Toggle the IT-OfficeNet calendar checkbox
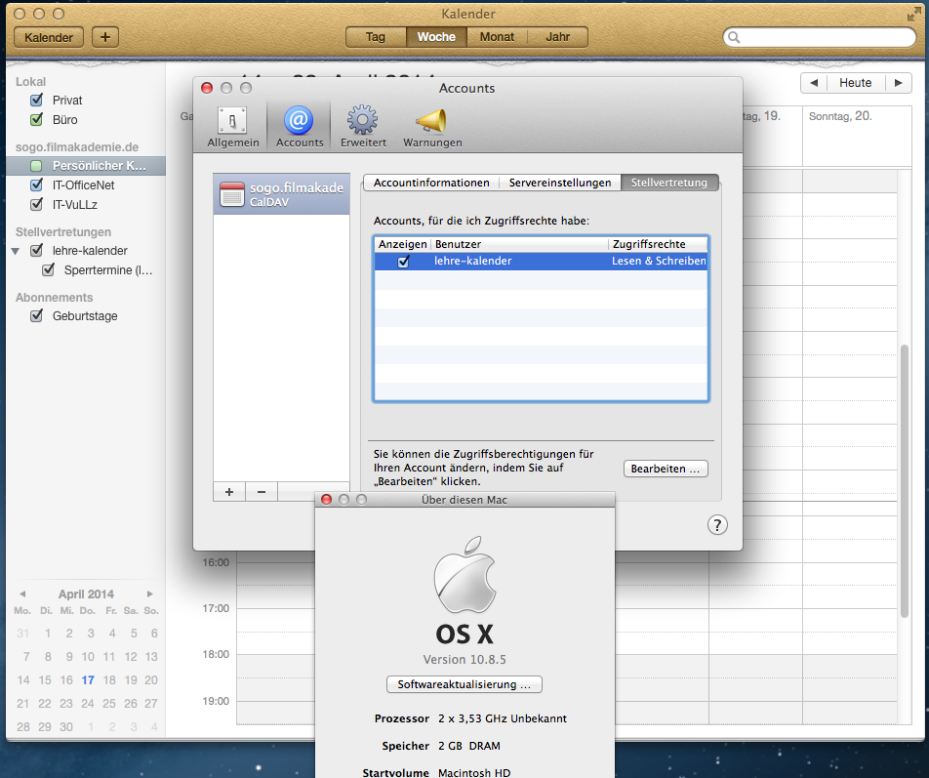Screen dimensions: 929x778 (37, 184)
